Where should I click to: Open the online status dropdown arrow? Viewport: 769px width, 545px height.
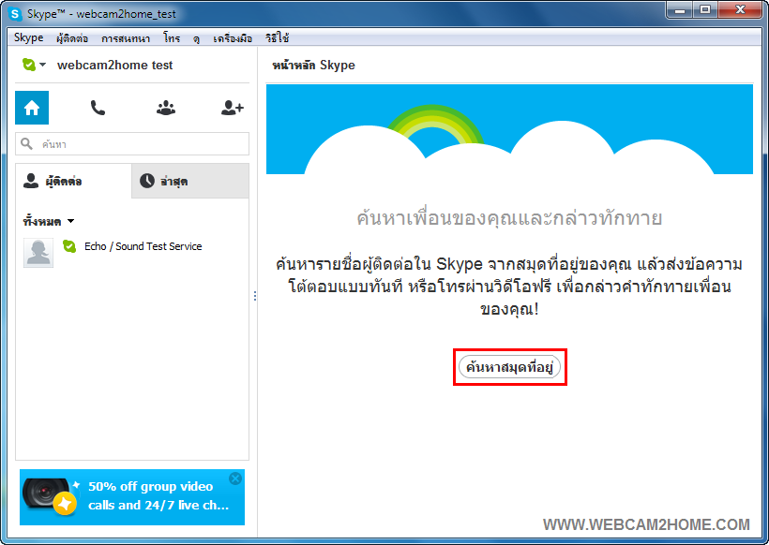click(43, 66)
